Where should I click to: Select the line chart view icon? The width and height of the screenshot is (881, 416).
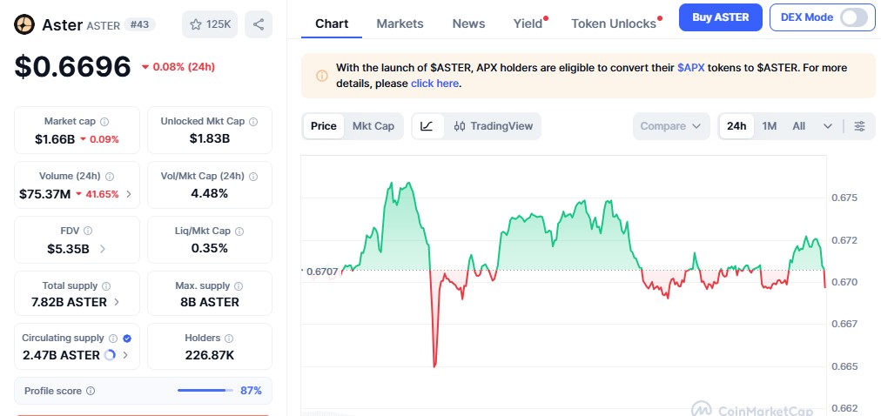pos(427,125)
